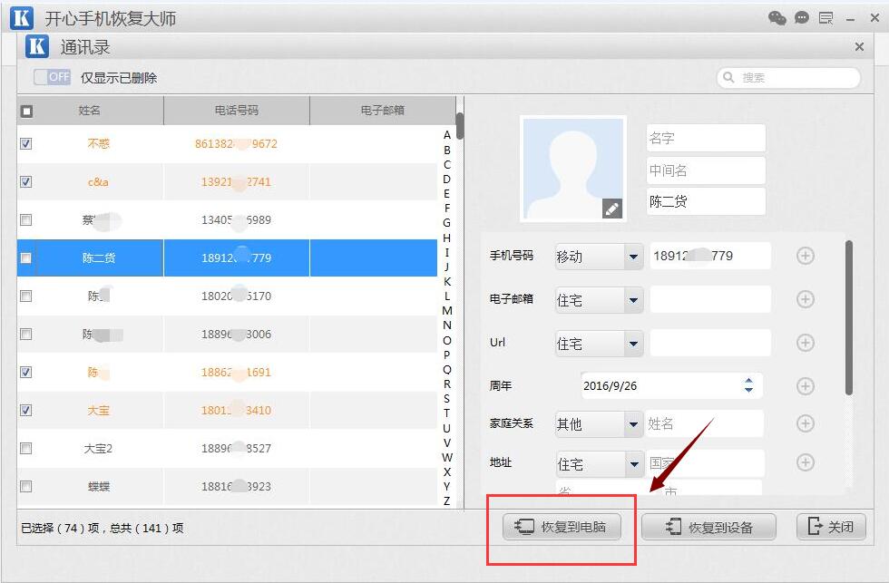The image size is (889, 583).
Task: Select the 大宝2 contact name
Action: click(x=98, y=449)
